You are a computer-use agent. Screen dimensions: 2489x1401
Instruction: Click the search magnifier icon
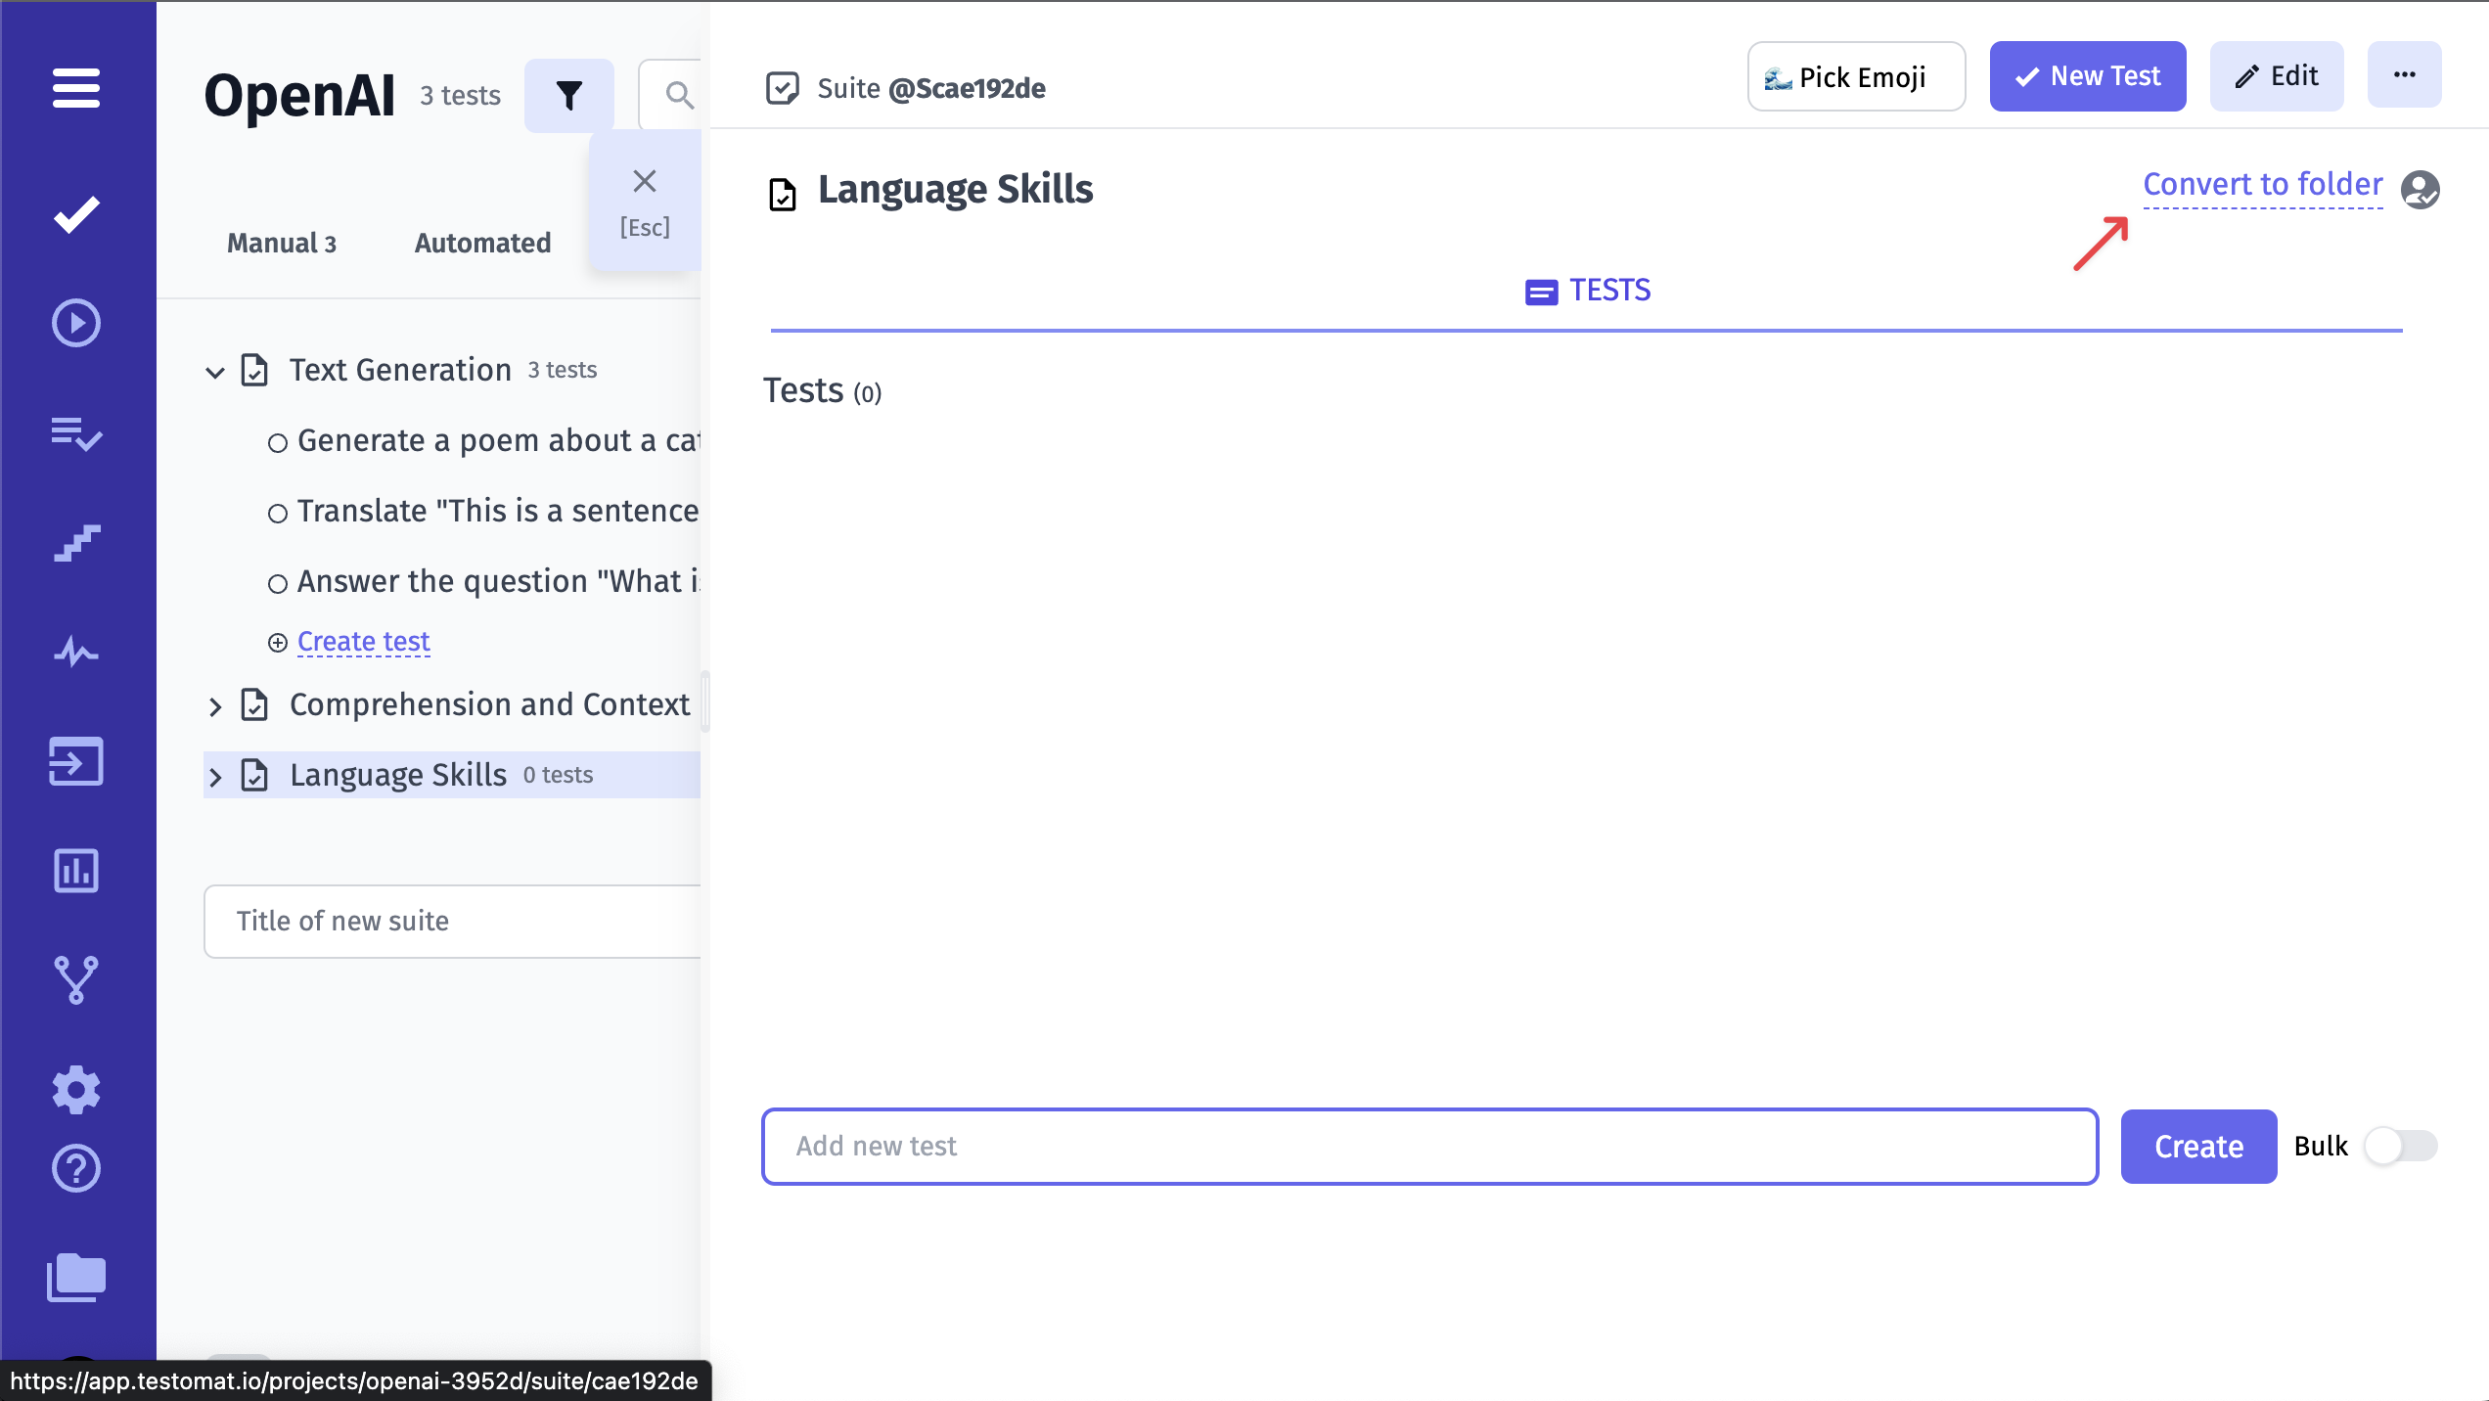tap(680, 95)
